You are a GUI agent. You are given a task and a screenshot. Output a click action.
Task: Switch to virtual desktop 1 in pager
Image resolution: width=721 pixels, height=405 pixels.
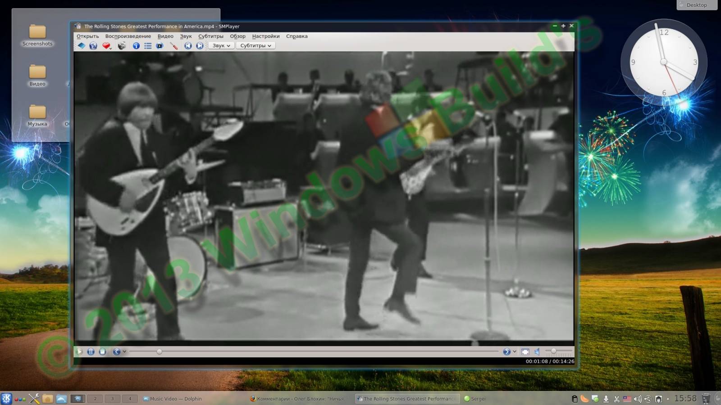click(78, 398)
